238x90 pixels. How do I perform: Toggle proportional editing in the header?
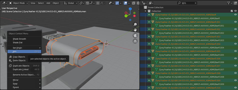pyautogui.click(x=98, y=3)
